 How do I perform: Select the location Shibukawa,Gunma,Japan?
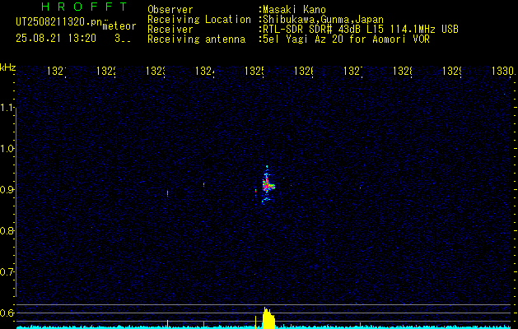tap(323, 20)
